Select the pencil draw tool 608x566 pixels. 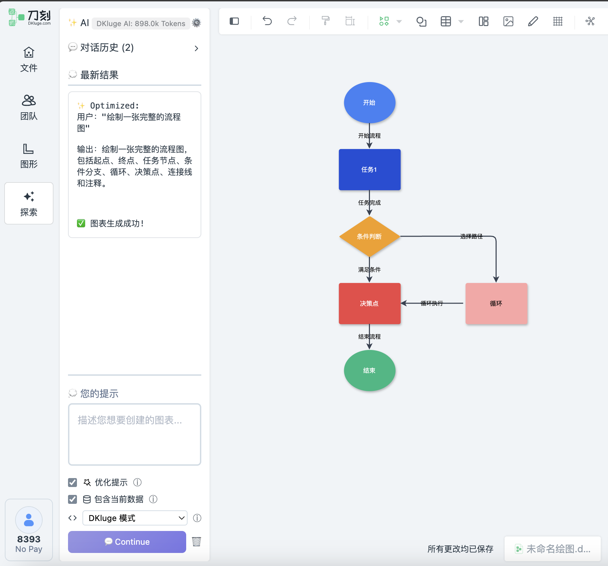tap(533, 21)
